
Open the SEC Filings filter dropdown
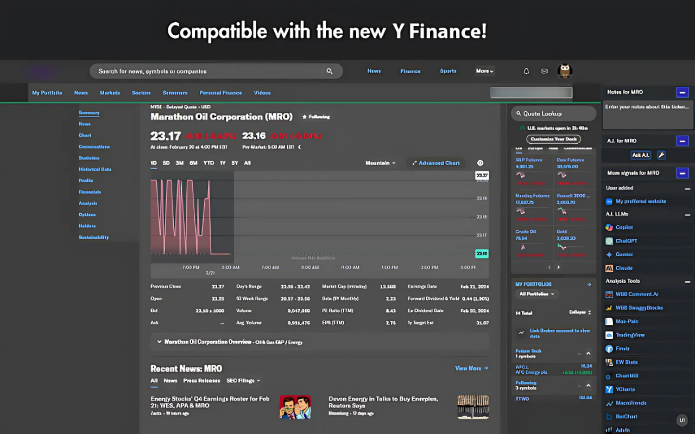click(243, 380)
